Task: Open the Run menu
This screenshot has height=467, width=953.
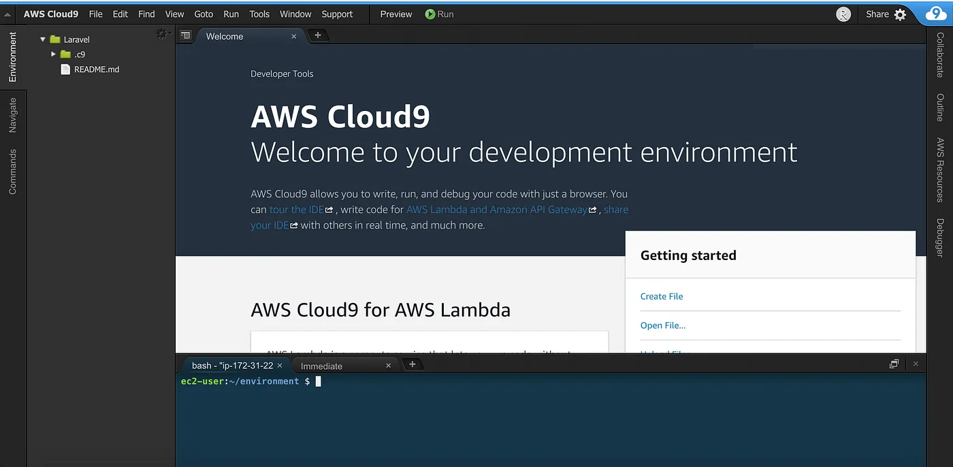Action: click(x=231, y=14)
